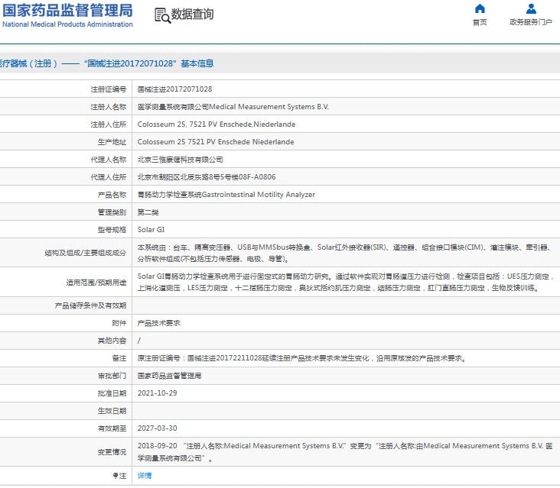Click the home house icon

(480, 8)
